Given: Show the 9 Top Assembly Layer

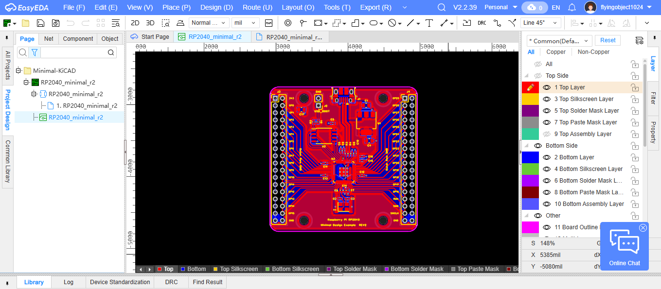Looking at the screenshot, I should (x=547, y=134).
